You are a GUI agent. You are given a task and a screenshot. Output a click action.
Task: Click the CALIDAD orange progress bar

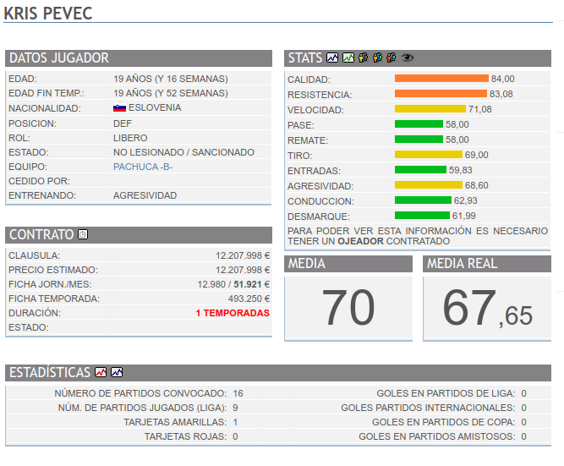(x=441, y=79)
